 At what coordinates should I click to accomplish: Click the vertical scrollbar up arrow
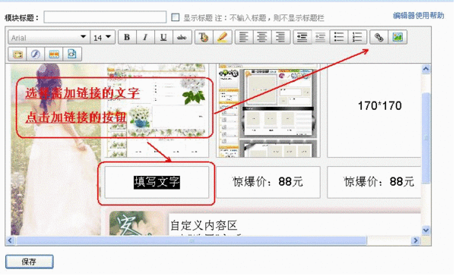point(426,69)
